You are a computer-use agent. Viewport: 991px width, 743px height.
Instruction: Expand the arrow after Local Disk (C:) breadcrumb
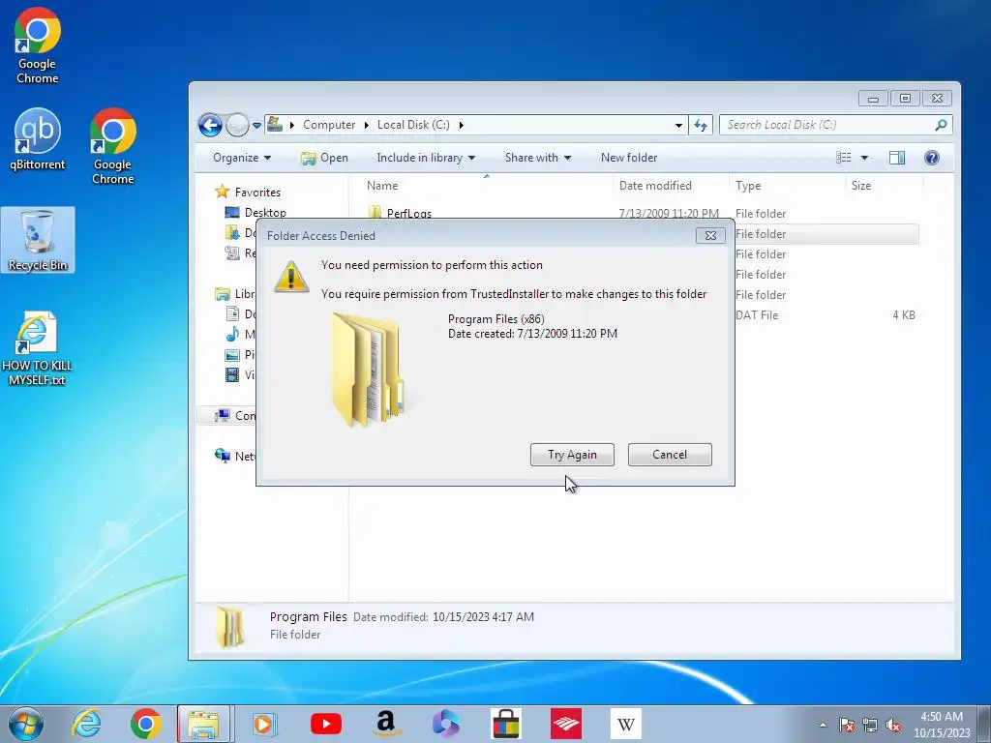pos(462,125)
